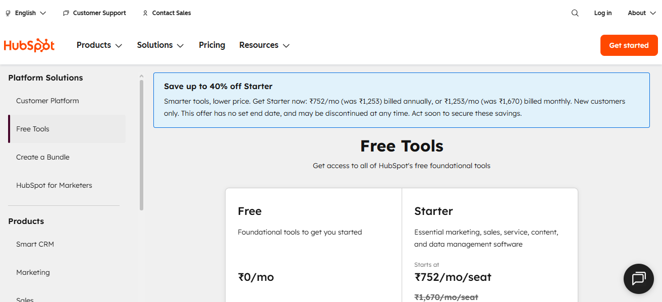Click the globe language icon
The width and height of the screenshot is (662, 302).
point(7,13)
